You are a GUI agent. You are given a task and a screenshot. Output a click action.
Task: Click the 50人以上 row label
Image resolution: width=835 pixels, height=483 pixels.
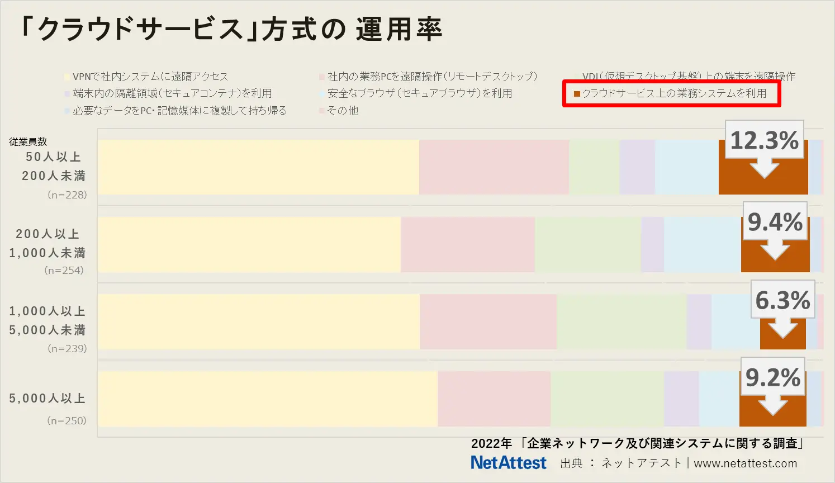54,157
